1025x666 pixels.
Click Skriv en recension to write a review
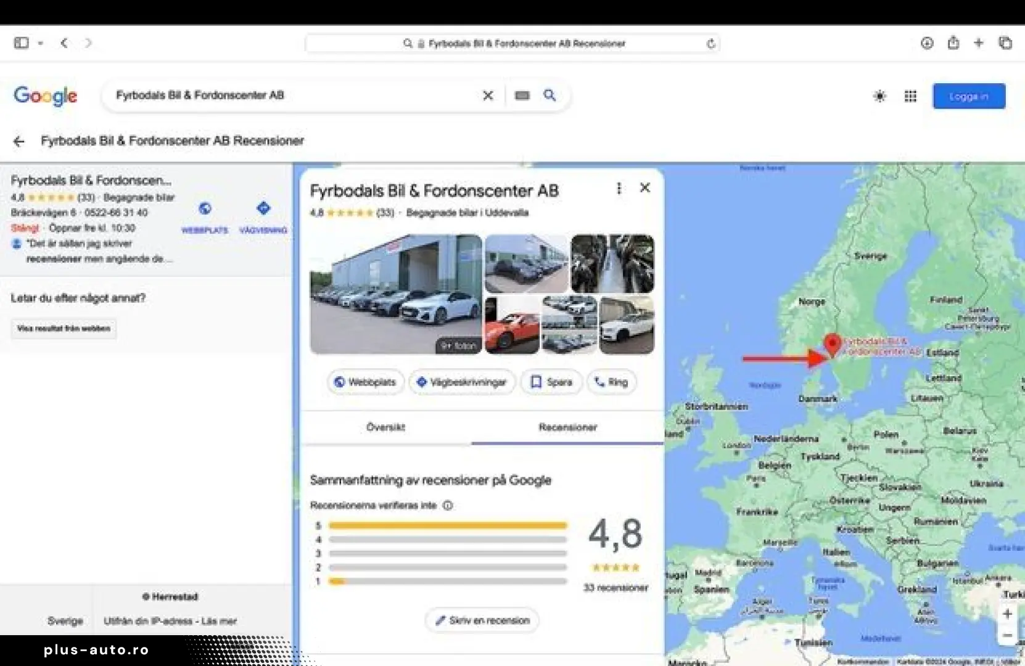[482, 620]
